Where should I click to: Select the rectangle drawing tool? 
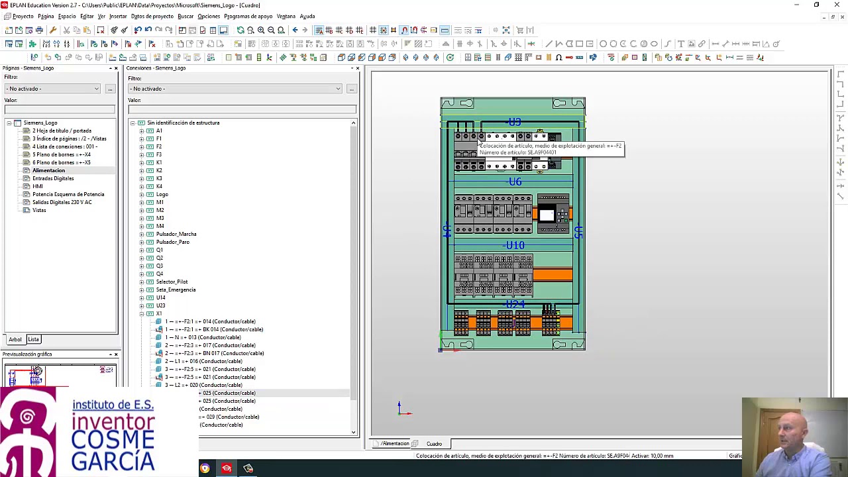[x=579, y=44]
